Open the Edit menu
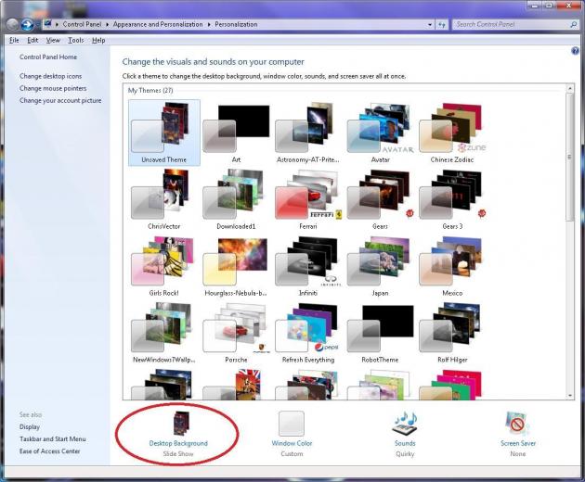 tap(32, 40)
